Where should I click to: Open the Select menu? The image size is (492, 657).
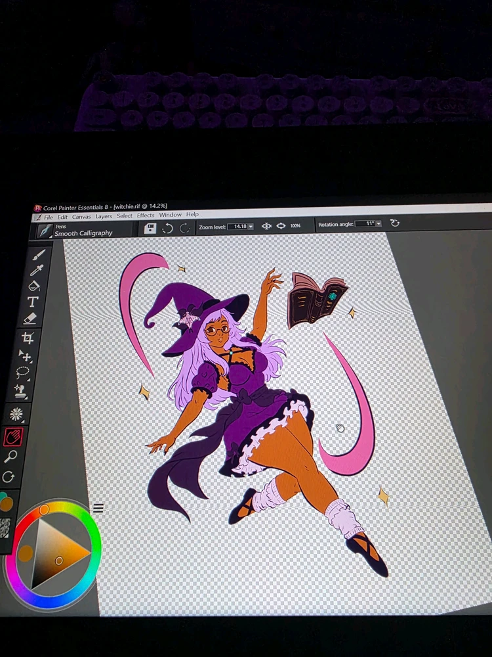tap(124, 215)
